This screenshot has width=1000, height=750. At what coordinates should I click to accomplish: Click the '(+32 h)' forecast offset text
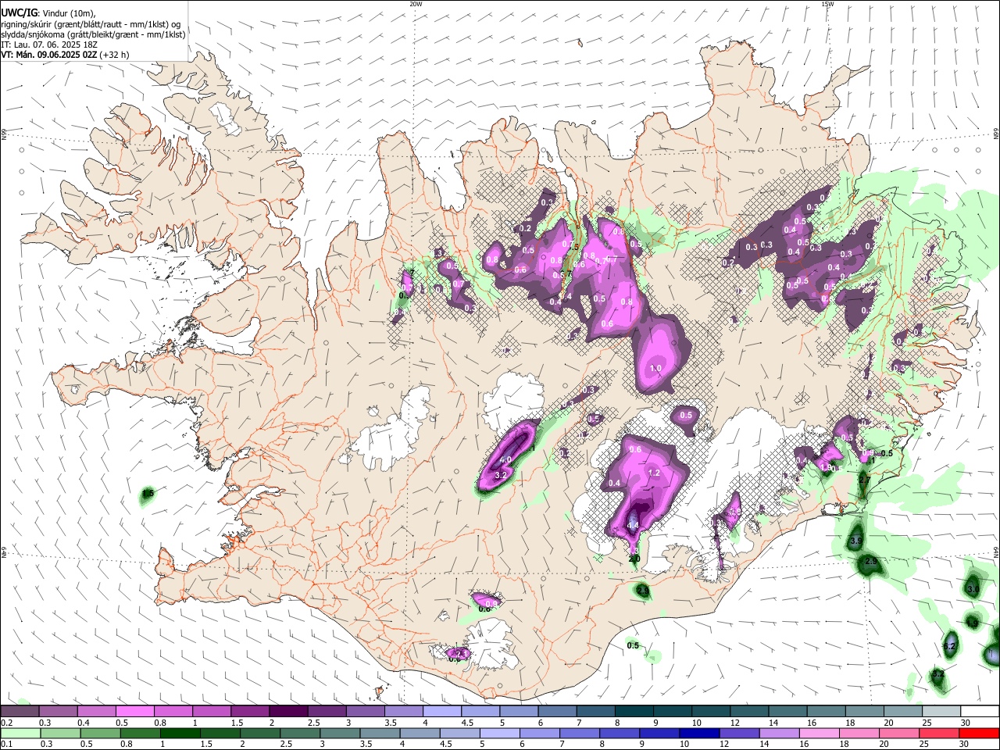pyautogui.click(x=115, y=55)
